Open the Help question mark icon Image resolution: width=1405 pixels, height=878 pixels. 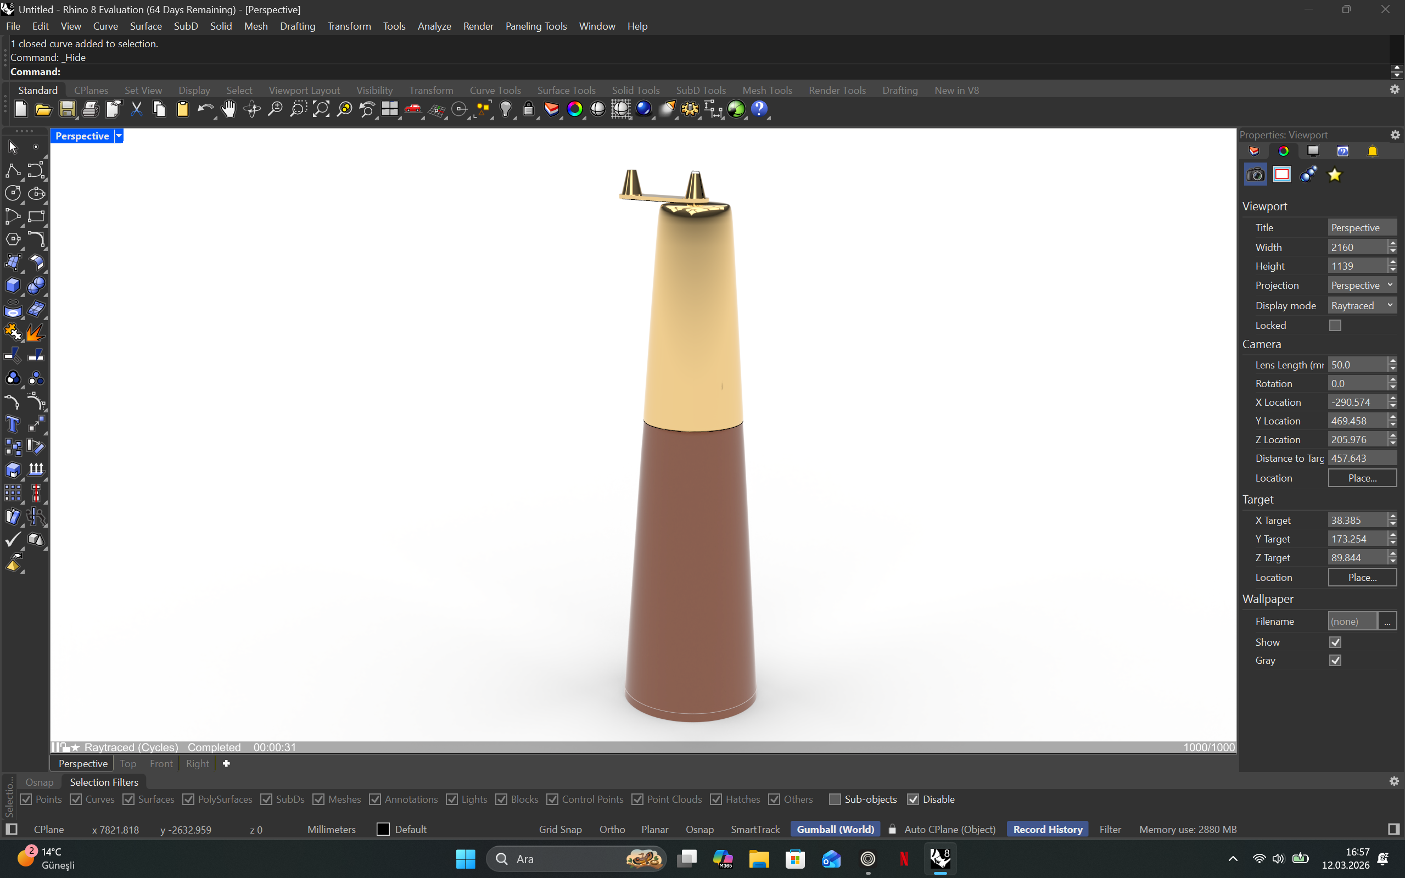click(759, 109)
